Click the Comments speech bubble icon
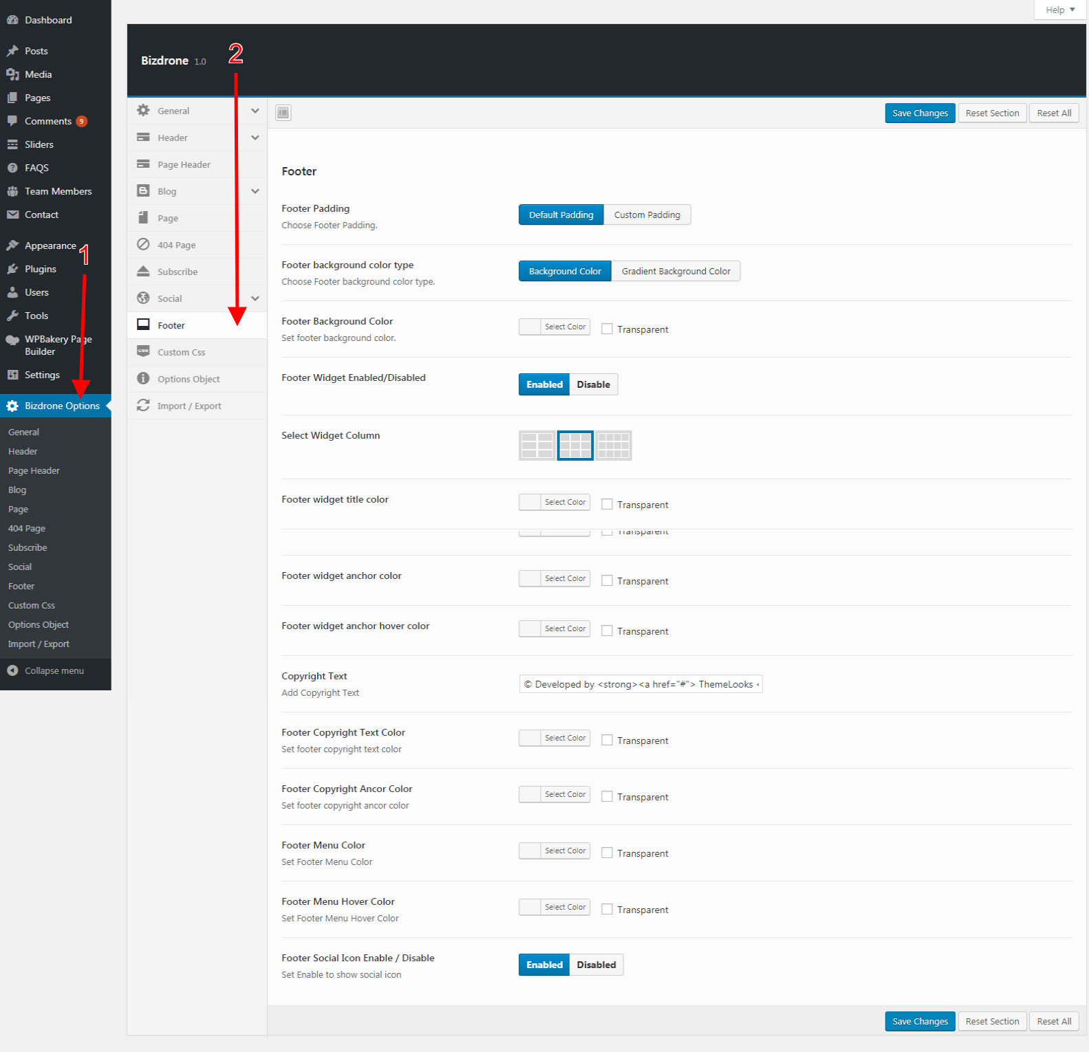The width and height of the screenshot is (1089, 1052). pos(12,121)
